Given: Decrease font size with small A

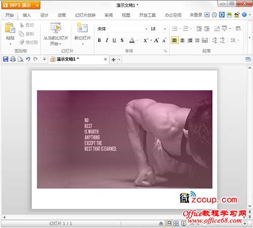Looking at the screenshot, I should point(164,40).
